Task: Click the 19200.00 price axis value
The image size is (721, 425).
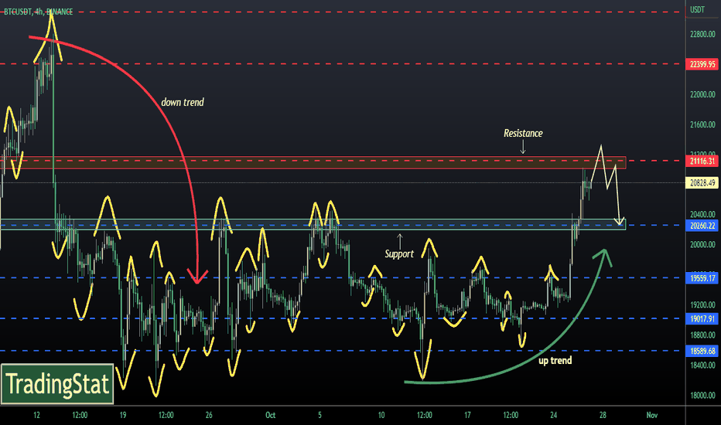Action: click(702, 304)
